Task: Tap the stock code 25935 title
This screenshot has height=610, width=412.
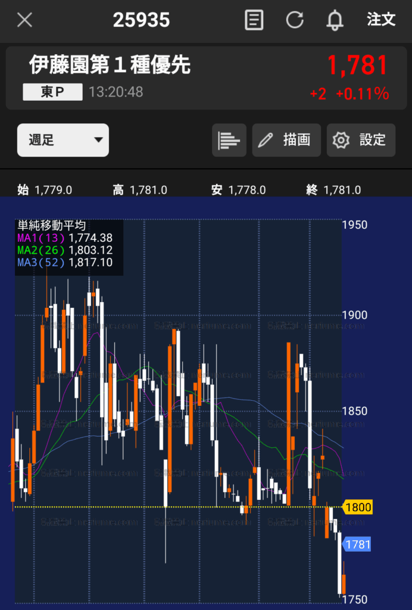Action: point(142,20)
